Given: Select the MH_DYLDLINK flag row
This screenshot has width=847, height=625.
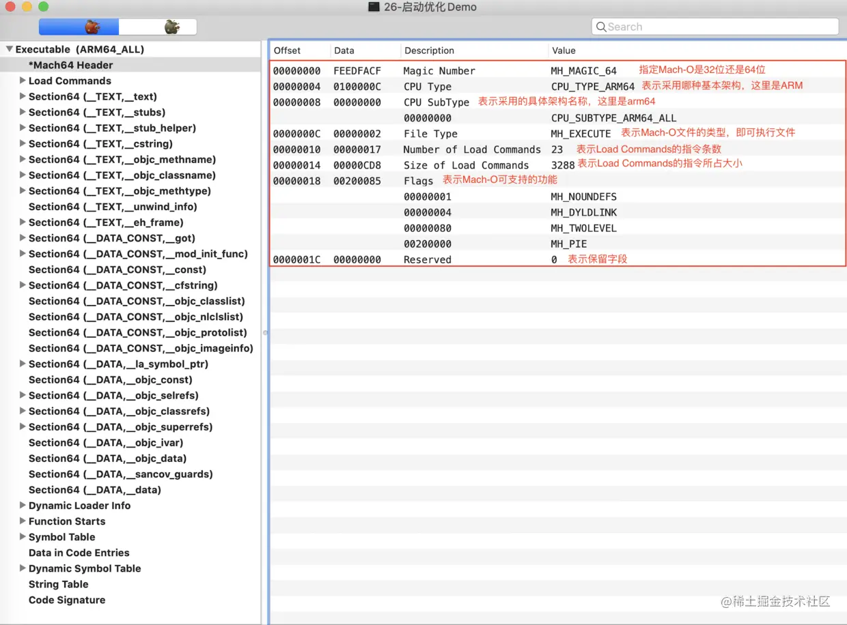Looking at the screenshot, I should (558, 212).
